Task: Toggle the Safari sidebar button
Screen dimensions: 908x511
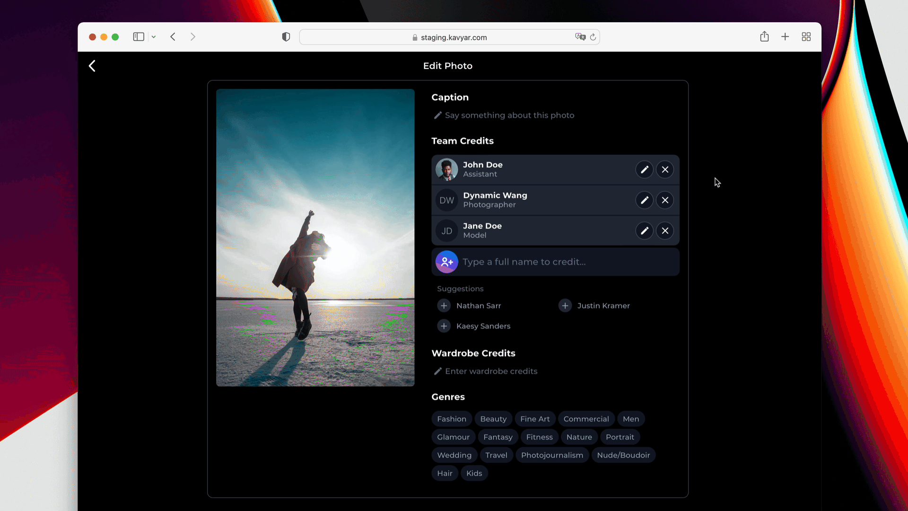Action: pyautogui.click(x=139, y=37)
